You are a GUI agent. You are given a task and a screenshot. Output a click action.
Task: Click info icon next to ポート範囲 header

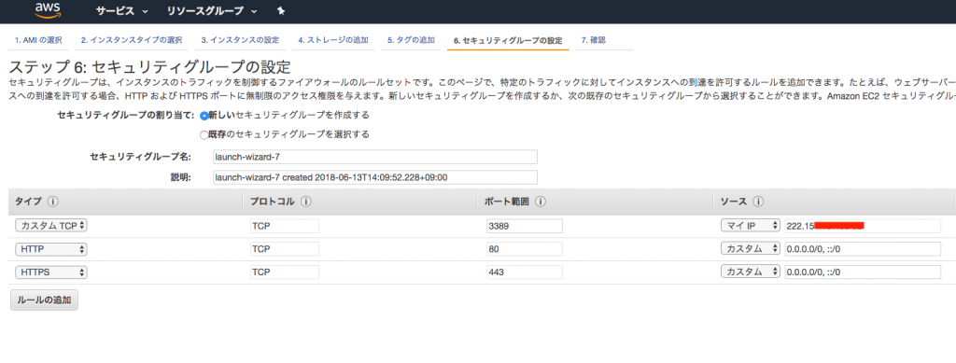pos(541,202)
